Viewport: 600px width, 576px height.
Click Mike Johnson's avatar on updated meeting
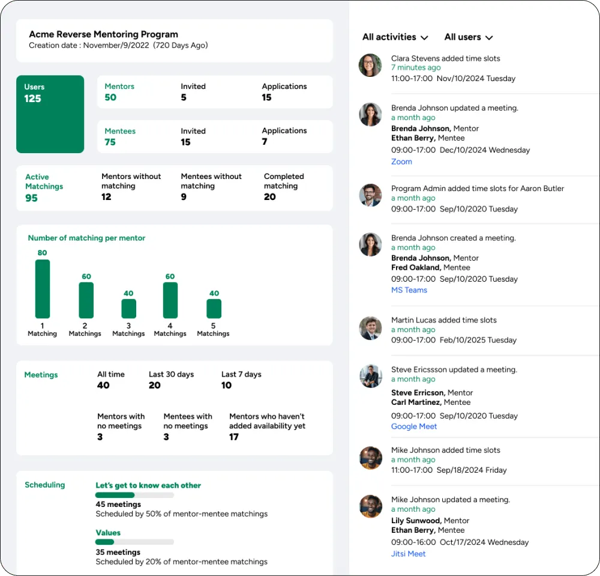click(370, 506)
